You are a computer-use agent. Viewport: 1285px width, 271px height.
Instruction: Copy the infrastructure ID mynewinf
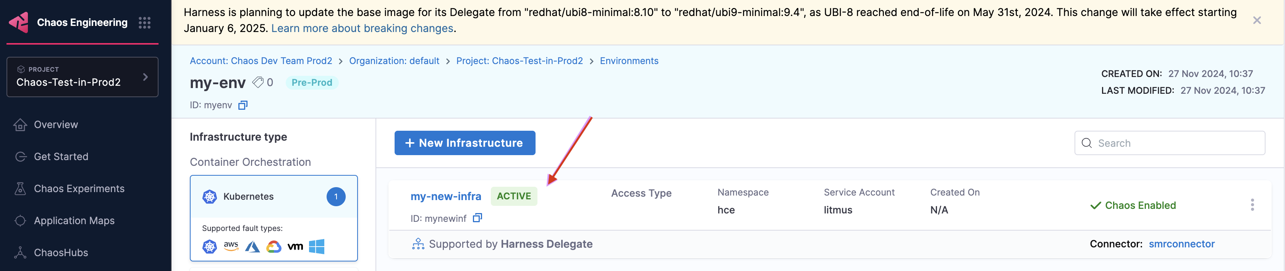(x=477, y=218)
